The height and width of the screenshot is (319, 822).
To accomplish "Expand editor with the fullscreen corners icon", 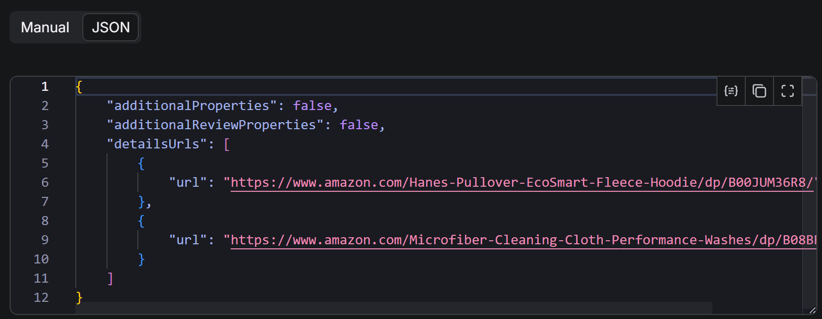I will pos(787,91).
